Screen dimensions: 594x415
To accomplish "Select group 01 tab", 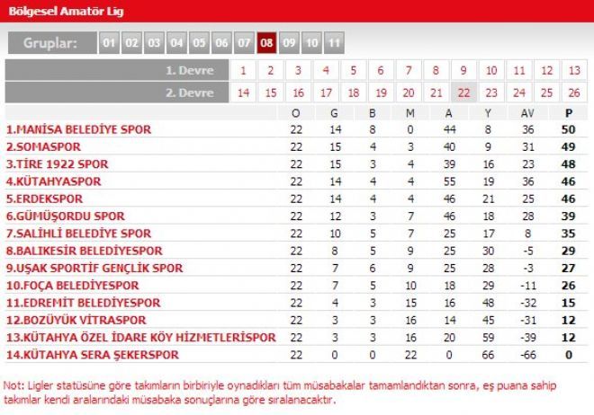I will (x=110, y=42).
